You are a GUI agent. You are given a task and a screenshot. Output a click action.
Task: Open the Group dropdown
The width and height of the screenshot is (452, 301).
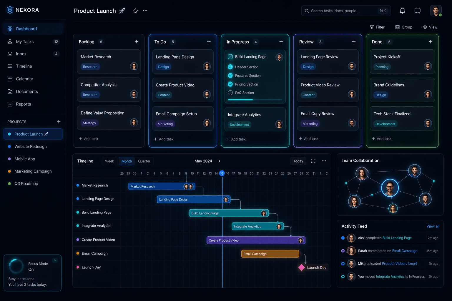click(x=404, y=27)
